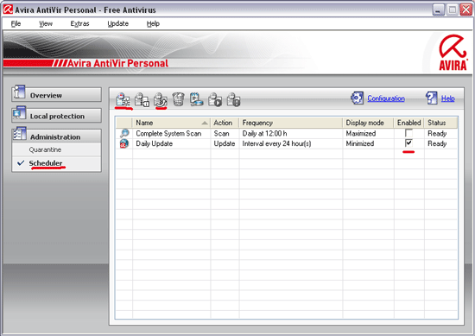Click the 'Interval every 24 hour(s)' cell
475x336 pixels.
276,143
